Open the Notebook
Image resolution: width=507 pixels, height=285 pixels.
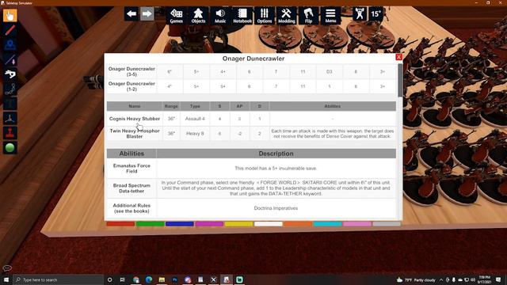[242, 16]
